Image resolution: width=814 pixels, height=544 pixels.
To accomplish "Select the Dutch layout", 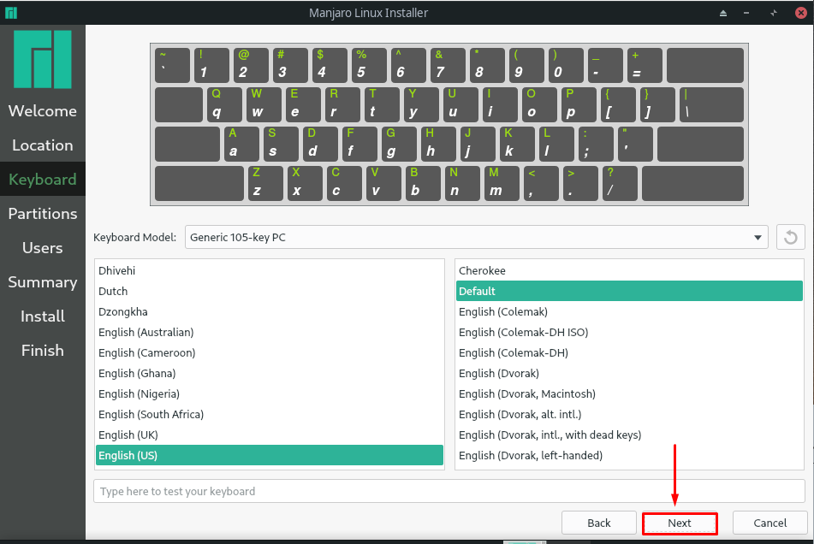I will (x=270, y=291).
